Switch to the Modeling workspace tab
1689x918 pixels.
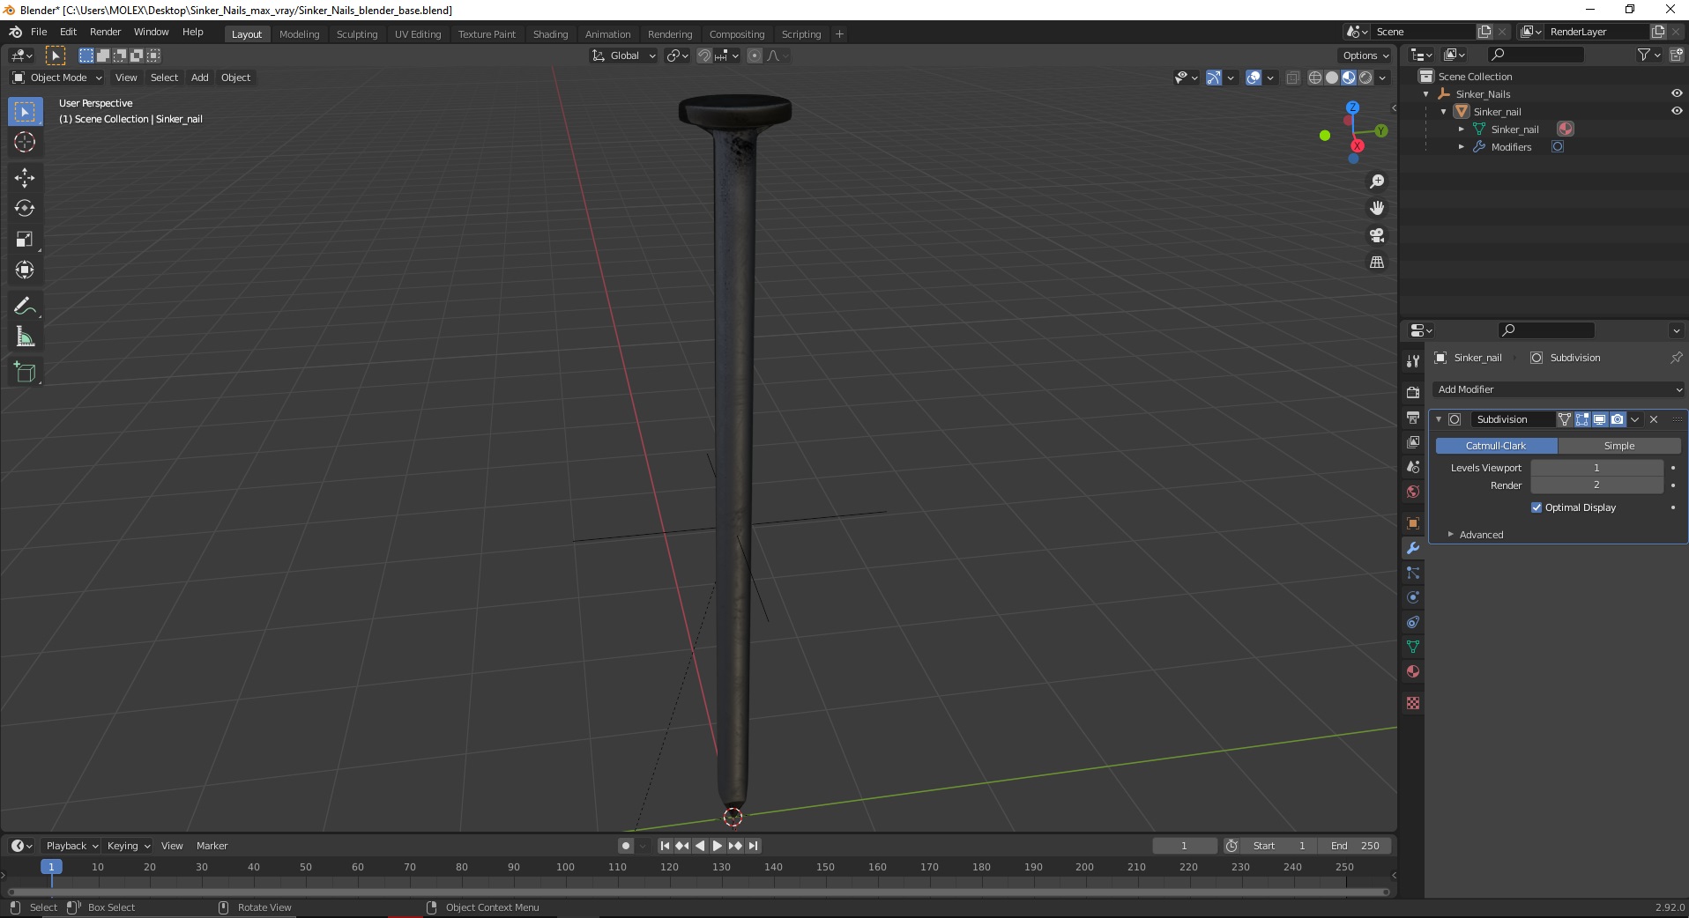coord(299,34)
